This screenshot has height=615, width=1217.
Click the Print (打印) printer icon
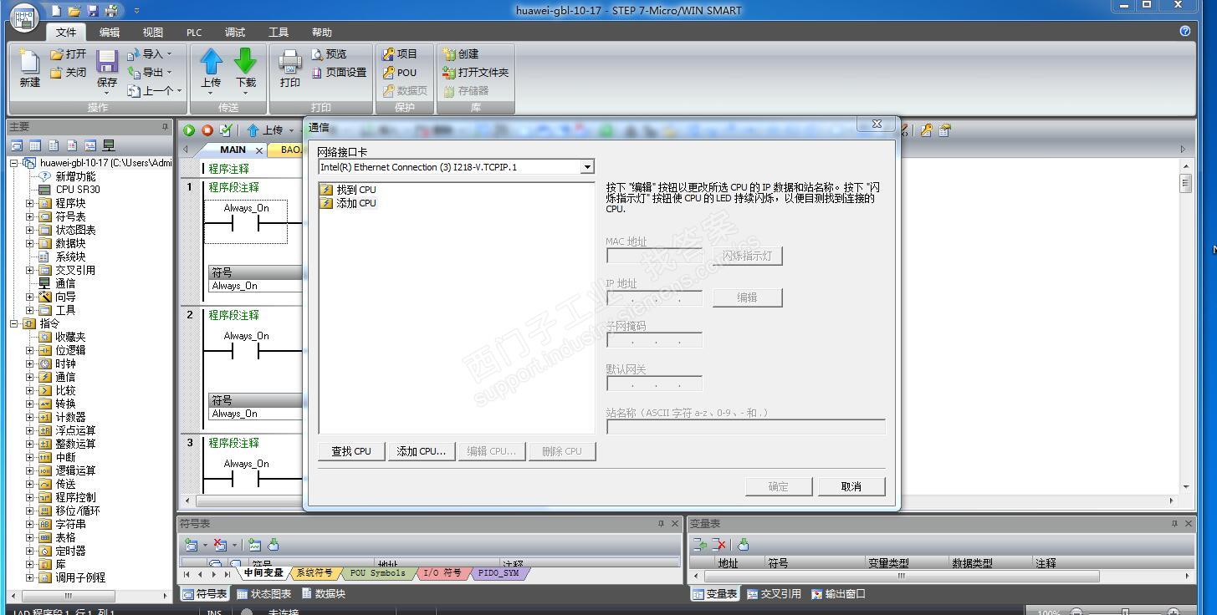coord(290,61)
